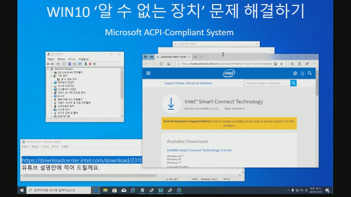Open reading view book icon
The height and width of the screenshot is (197, 351).
click(276, 64)
